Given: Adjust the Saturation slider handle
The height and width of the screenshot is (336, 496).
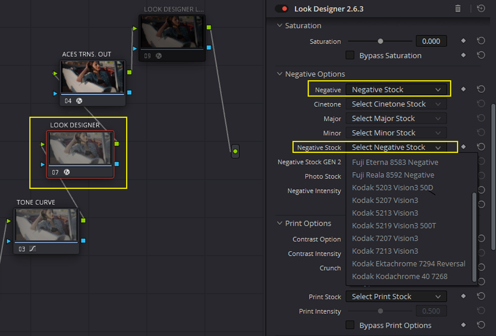Looking at the screenshot, I should click(x=380, y=41).
